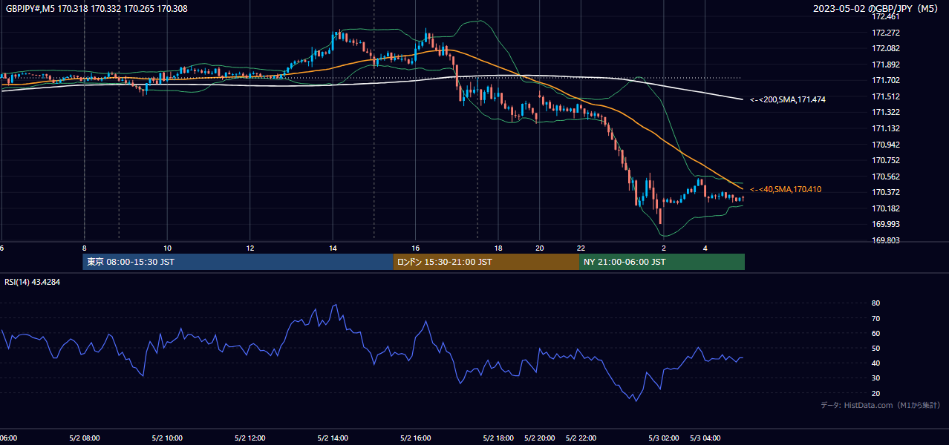Viewport: 949px width, 445px height.
Task: Click price axis label 172.272
Action: tap(886, 33)
